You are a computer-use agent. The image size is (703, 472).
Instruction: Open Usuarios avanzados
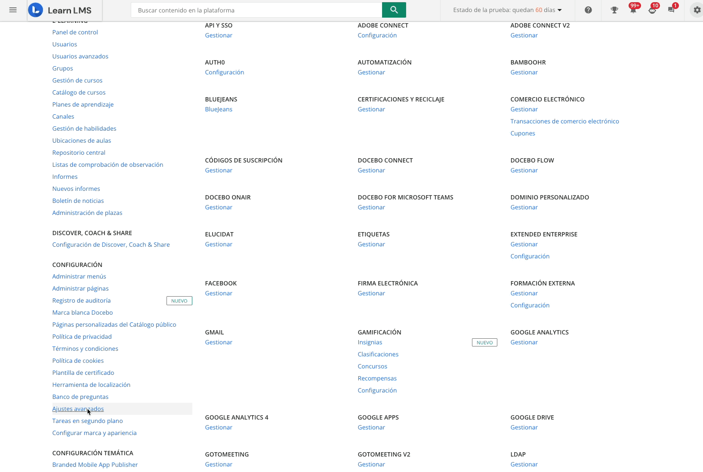80,56
